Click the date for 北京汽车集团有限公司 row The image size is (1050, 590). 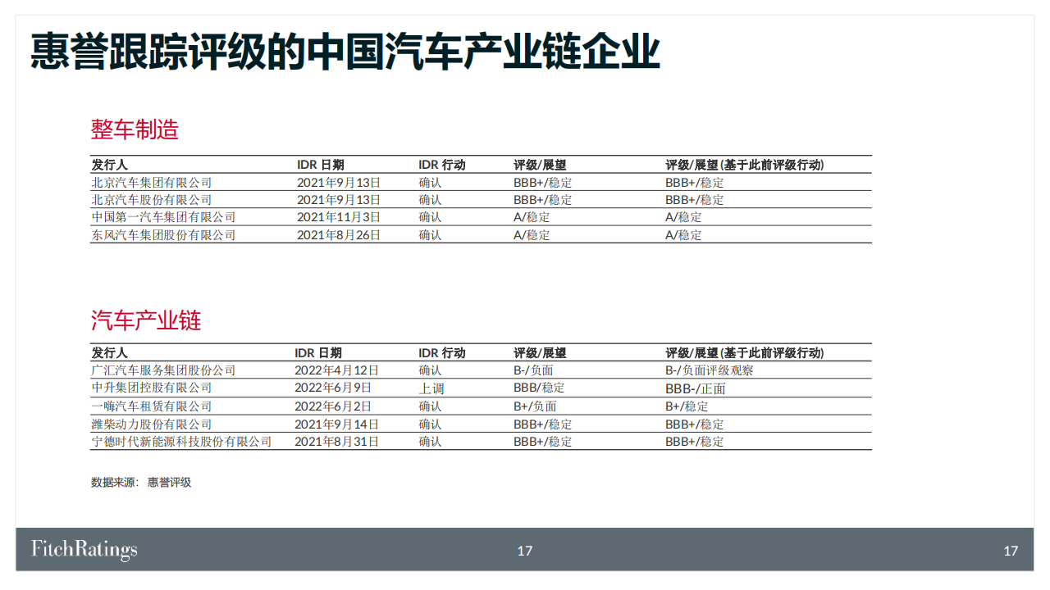click(339, 183)
